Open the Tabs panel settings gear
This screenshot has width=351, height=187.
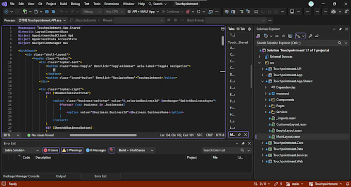click(x=249, y=29)
